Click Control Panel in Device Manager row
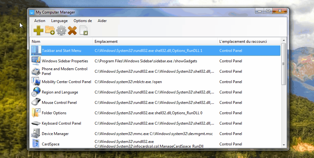The width and height of the screenshot is (314, 158). click(x=231, y=134)
